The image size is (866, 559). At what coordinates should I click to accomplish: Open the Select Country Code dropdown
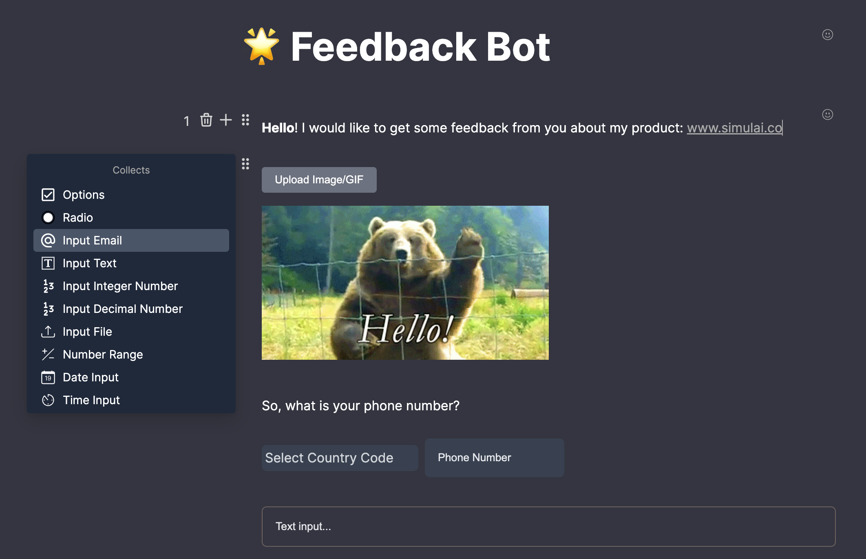click(x=340, y=458)
